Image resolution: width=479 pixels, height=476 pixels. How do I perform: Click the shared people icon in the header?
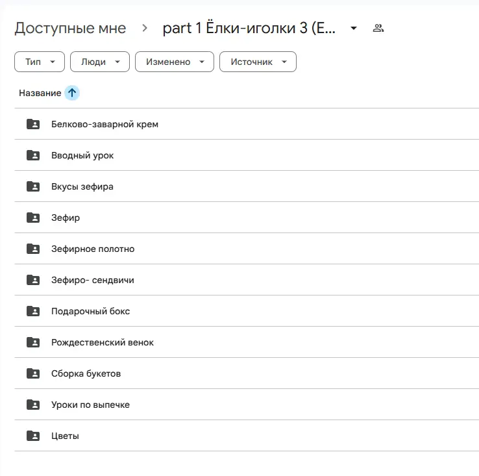(378, 29)
